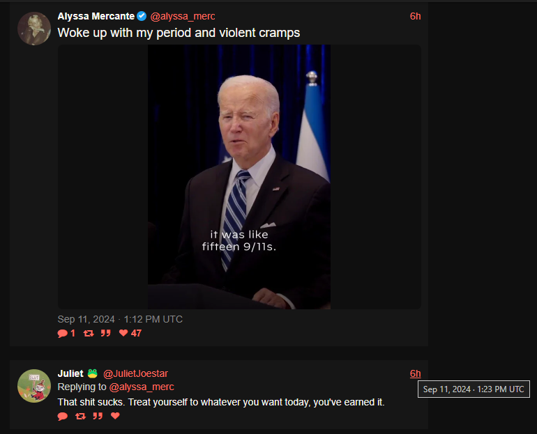Open the @alyssa_merc handle on the main tweet
The image size is (537, 434).
183,16
